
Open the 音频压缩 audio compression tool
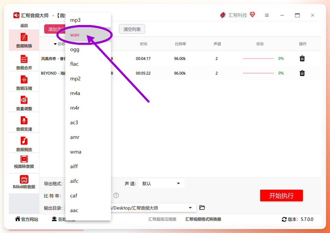[24, 83]
